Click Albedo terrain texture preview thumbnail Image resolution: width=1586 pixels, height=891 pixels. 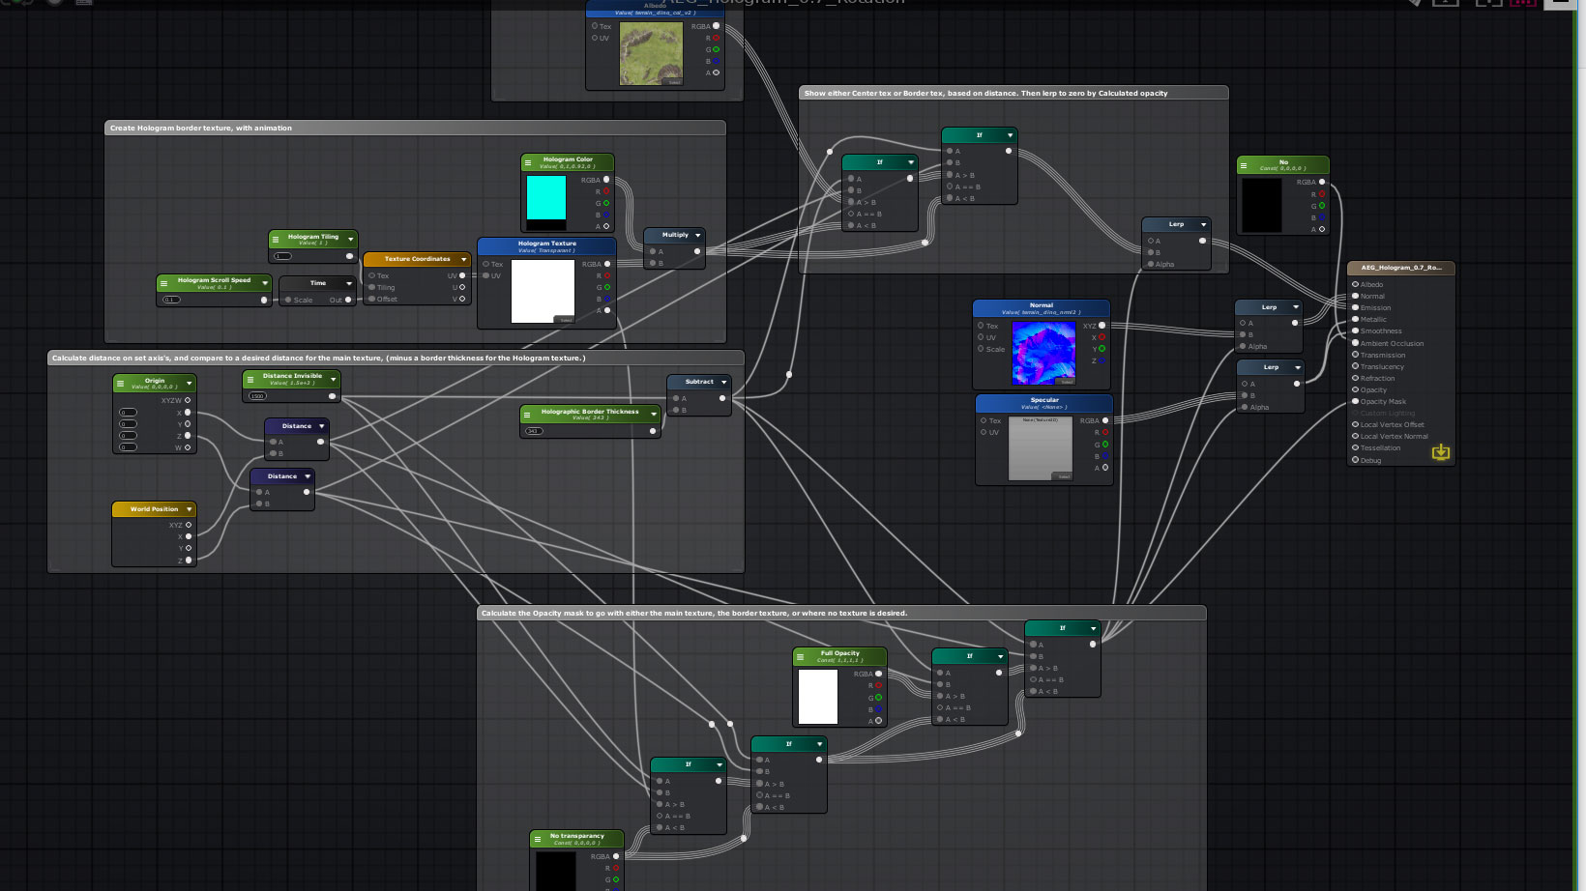[651, 54]
